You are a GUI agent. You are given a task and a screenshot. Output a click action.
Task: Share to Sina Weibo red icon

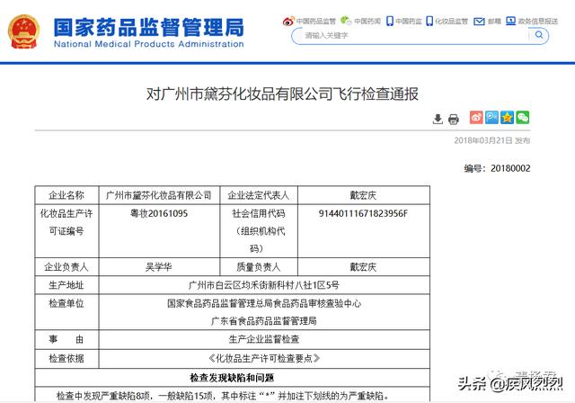tap(476, 118)
